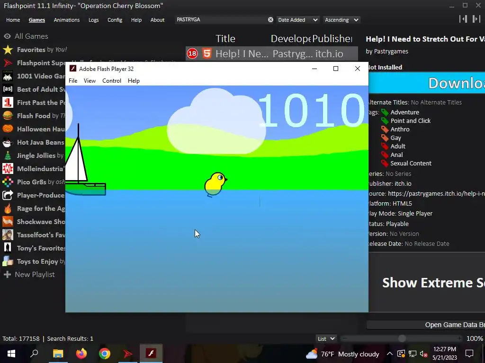Click the Halloween Haunts pumpkin icon
485x363 pixels.
pos(8,129)
